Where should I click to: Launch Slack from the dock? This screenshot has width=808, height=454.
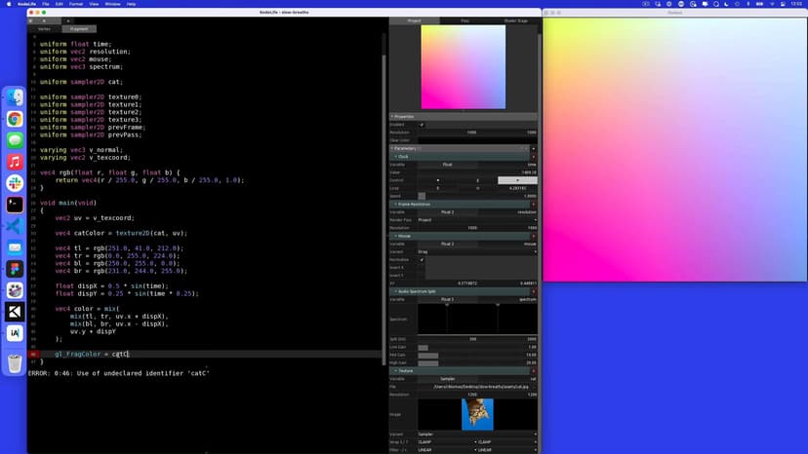(15, 183)
